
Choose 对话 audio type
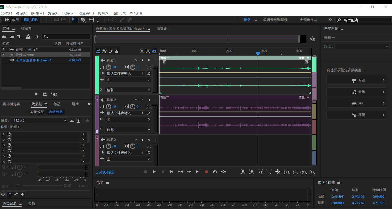click(356, 80)
